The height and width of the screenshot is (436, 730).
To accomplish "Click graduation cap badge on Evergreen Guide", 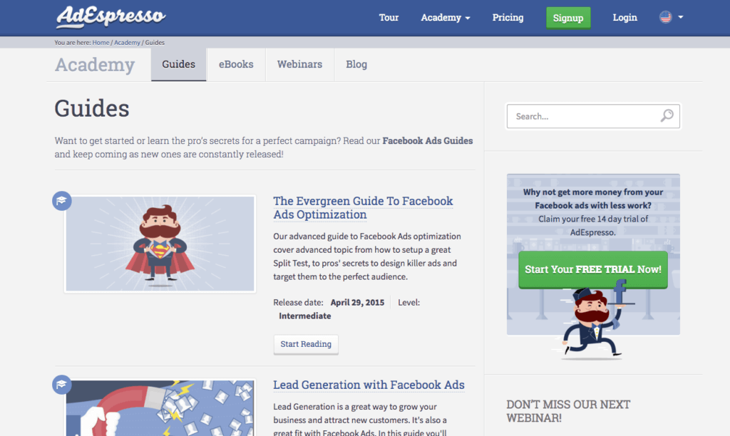I will [62, 201].
